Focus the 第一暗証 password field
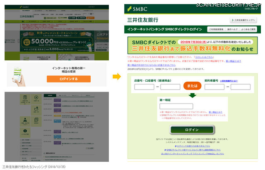 click(x=176, y=106)
